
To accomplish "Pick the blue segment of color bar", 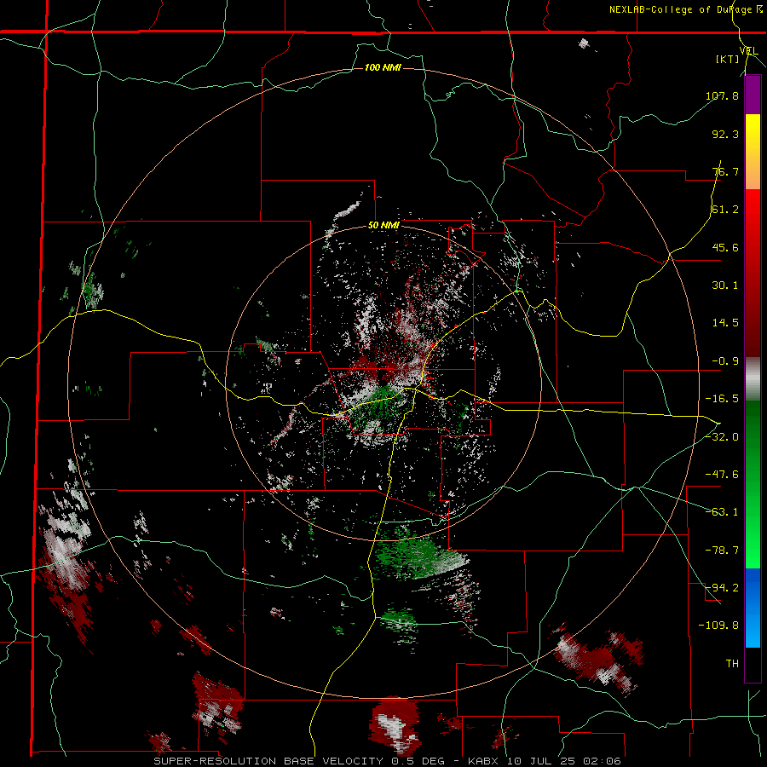I will [x=753, y=608].
